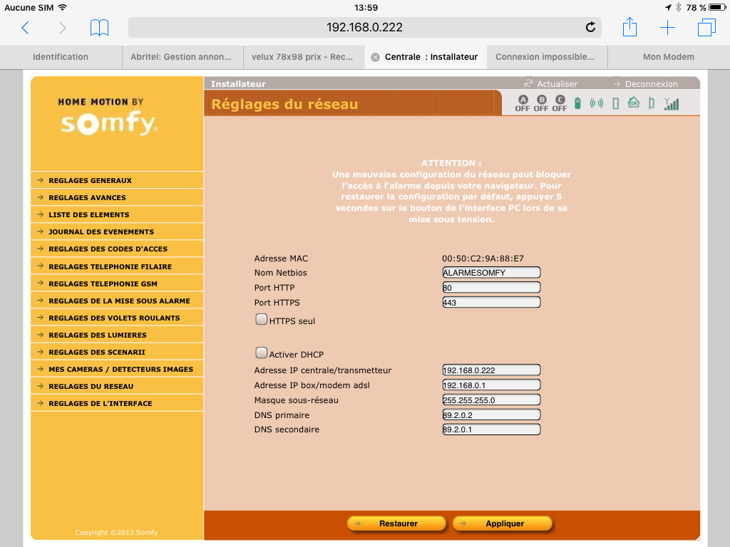Focus the Adresse IP centrale/transmetteur field
730x547 pixels.
[491, 370]
